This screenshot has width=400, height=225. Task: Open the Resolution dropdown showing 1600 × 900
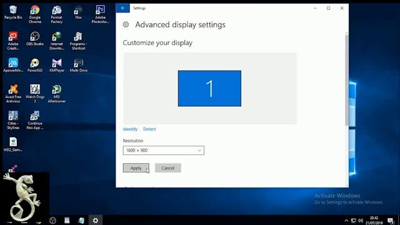[x=164, y=150]
